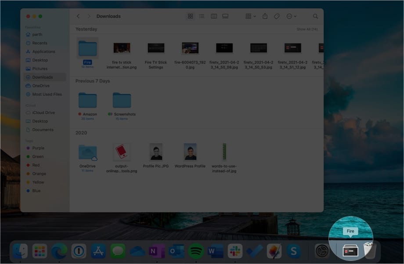Select firetv_2021-04-23_14_50_53.jpg file
Image resolution: width=404 pixels, height=264 pixels.
[258, 48]
